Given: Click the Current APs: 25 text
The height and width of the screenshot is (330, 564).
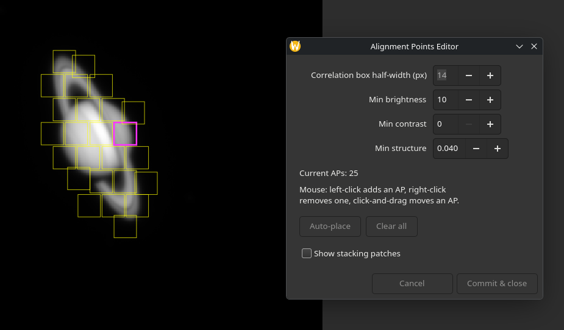Looking at the screenshot, I should (329, 173).
